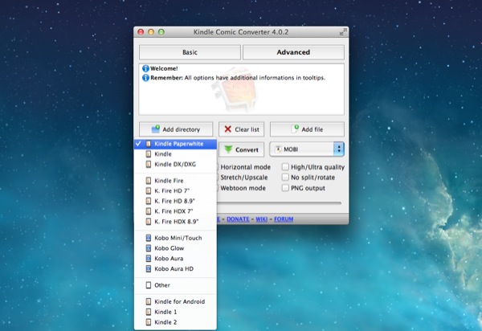
Task: Choose K. Fire HD 8.9" profile
Action: pyautogui.click(x=175, y=201)
